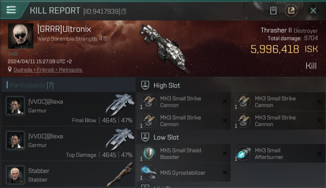Copy the kill report ID icon
Image resolution: width=326 pixels, height=188 pixels.
[124, 11]
